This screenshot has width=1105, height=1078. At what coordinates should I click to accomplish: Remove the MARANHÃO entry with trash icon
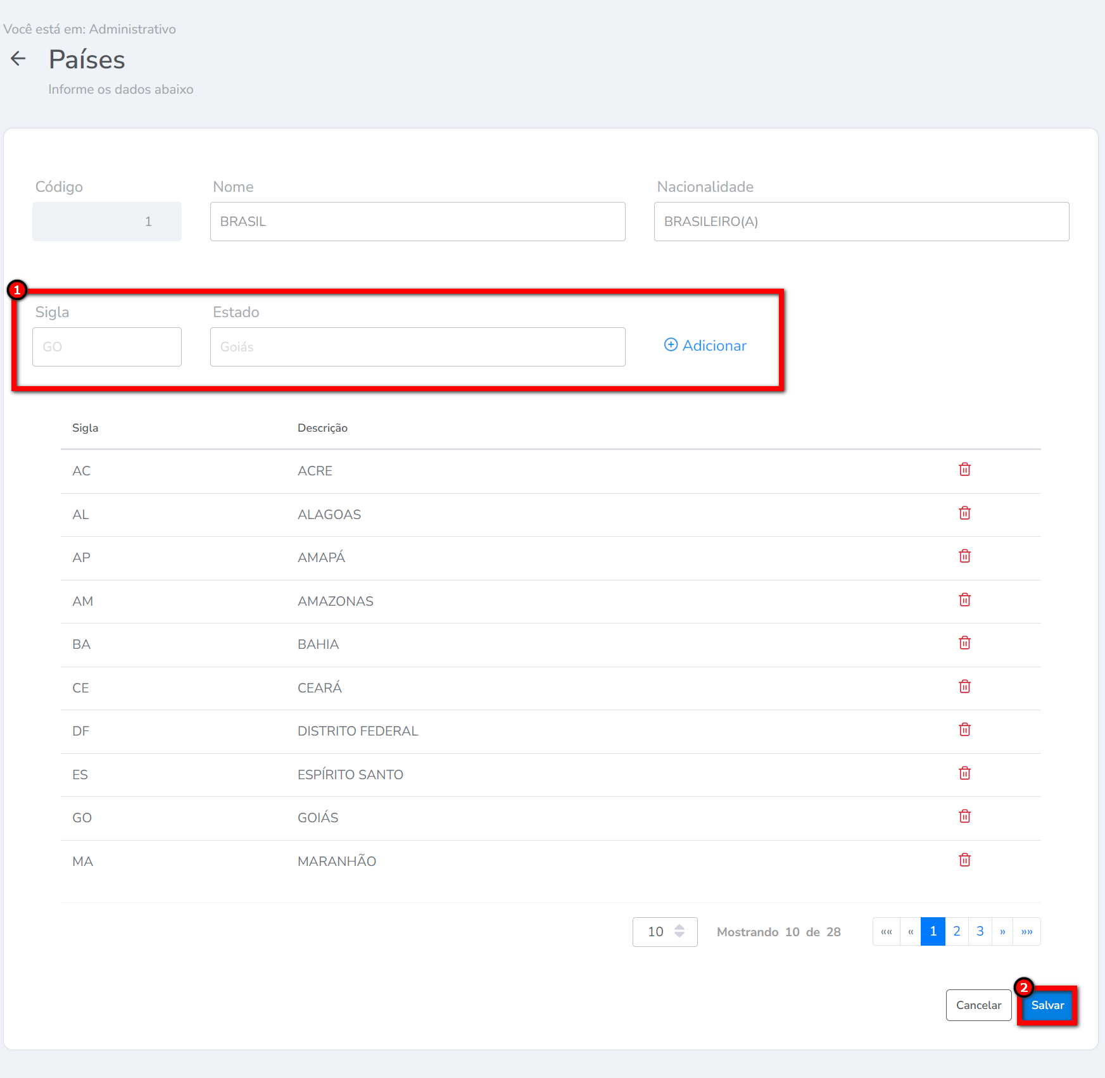click(x=964, y=860)
